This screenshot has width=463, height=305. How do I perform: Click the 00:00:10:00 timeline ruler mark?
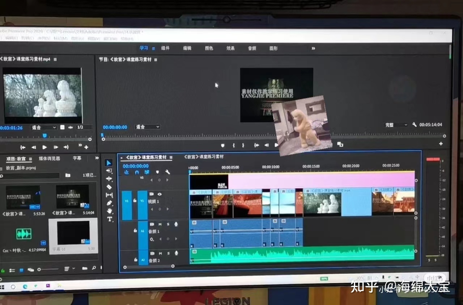pos(271,167)
